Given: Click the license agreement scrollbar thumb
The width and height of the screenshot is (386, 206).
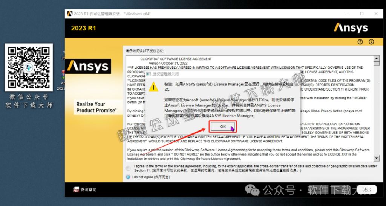Looking at the screenshot, I should tap(377, 64).
